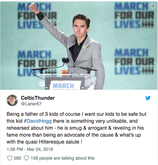Click the Mar 24, 2018 date
The height and width of the screenshot is (165, 158).
tap(40, 149)
